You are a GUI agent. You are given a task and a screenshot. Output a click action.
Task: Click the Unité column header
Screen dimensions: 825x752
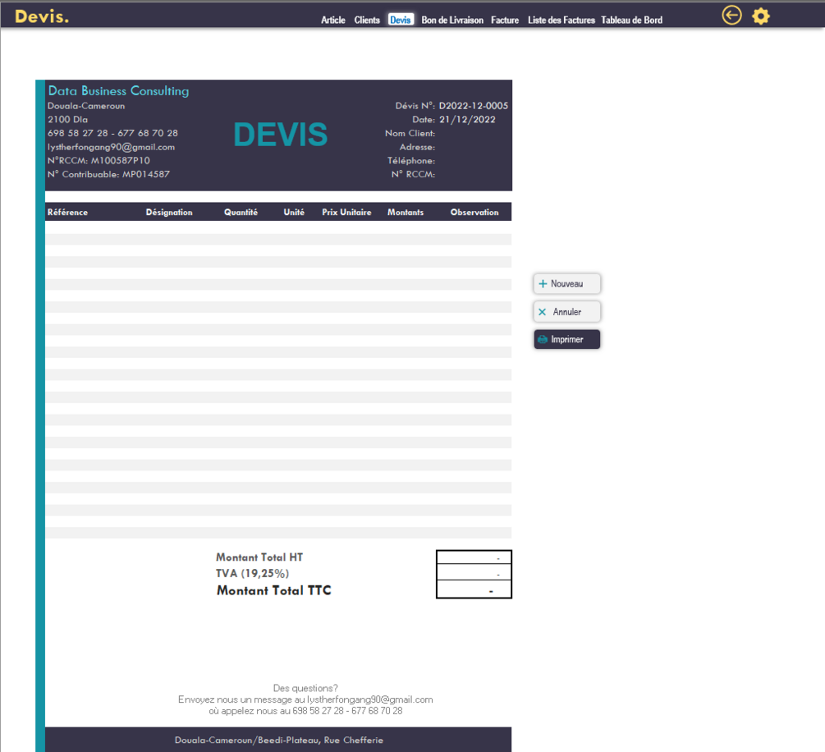[294, 212]
